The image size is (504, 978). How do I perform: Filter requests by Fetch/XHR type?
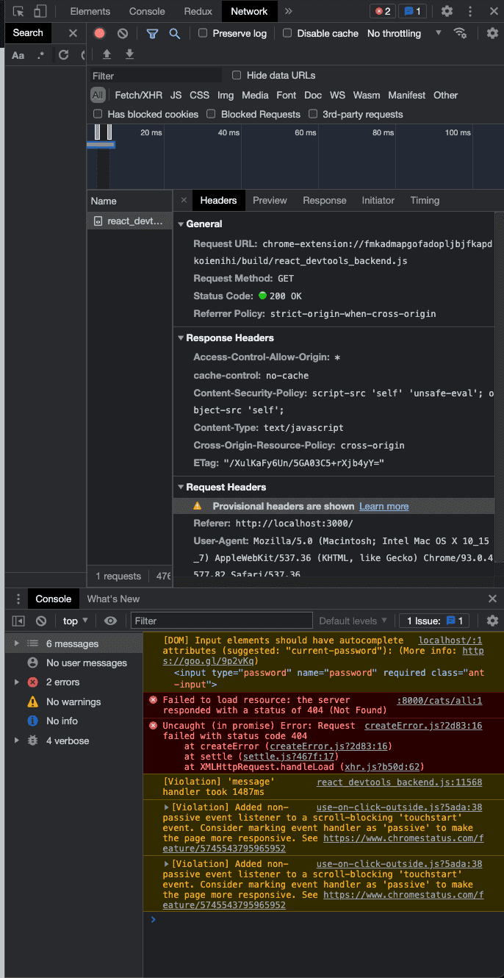pos(138,95)
